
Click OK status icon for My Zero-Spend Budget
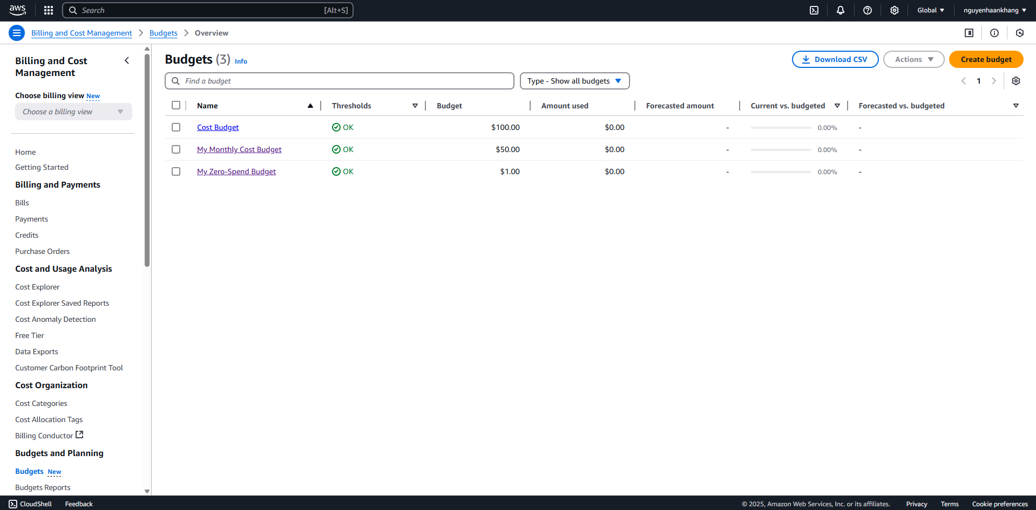[336, 171]
